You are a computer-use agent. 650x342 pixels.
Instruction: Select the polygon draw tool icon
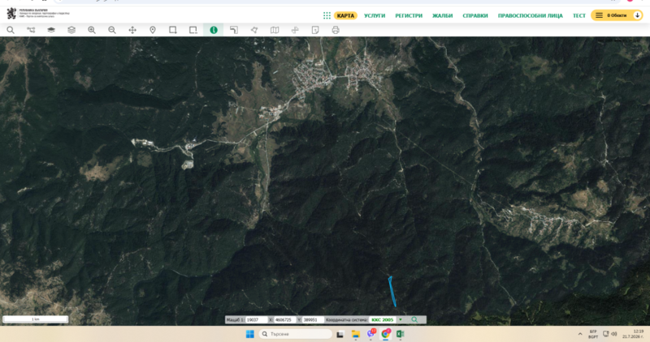pyautogui.click(x=254, y=30)
